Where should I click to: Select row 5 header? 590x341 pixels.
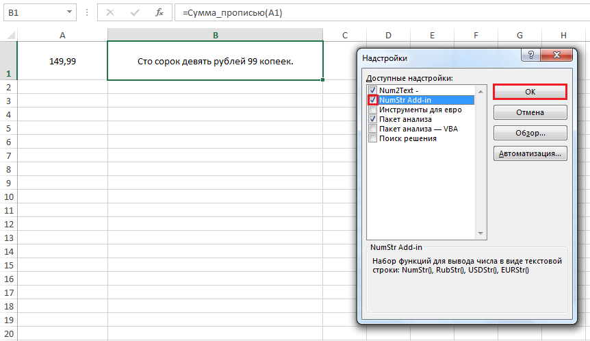(x=8, y=128)
